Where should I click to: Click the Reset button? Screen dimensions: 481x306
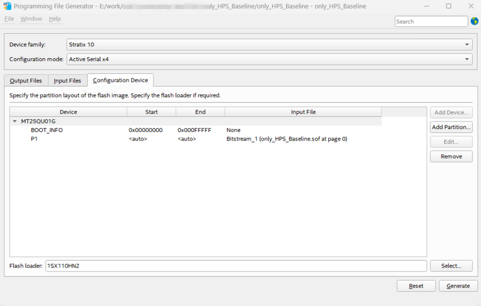tap(416, 286)
